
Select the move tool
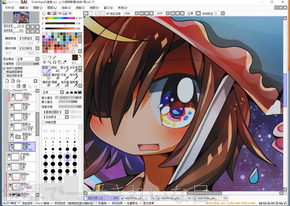44,62
